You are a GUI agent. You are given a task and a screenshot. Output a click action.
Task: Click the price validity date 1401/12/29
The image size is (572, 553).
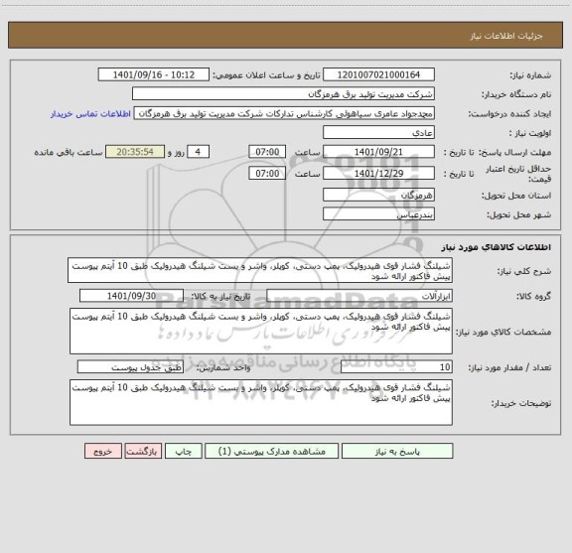[x=378, y=174]
